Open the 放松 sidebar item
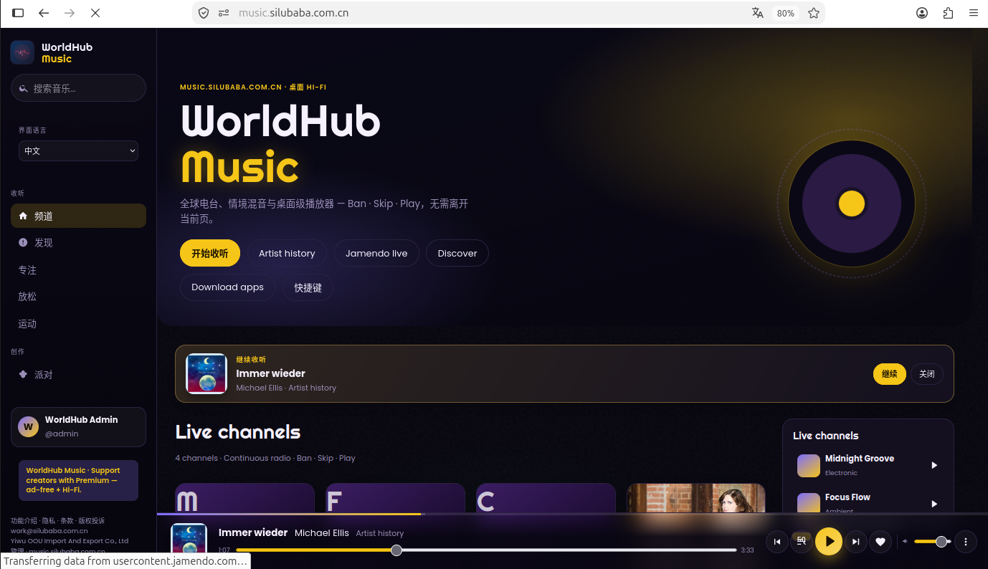The image size is (988, 569). coord(78,296)
